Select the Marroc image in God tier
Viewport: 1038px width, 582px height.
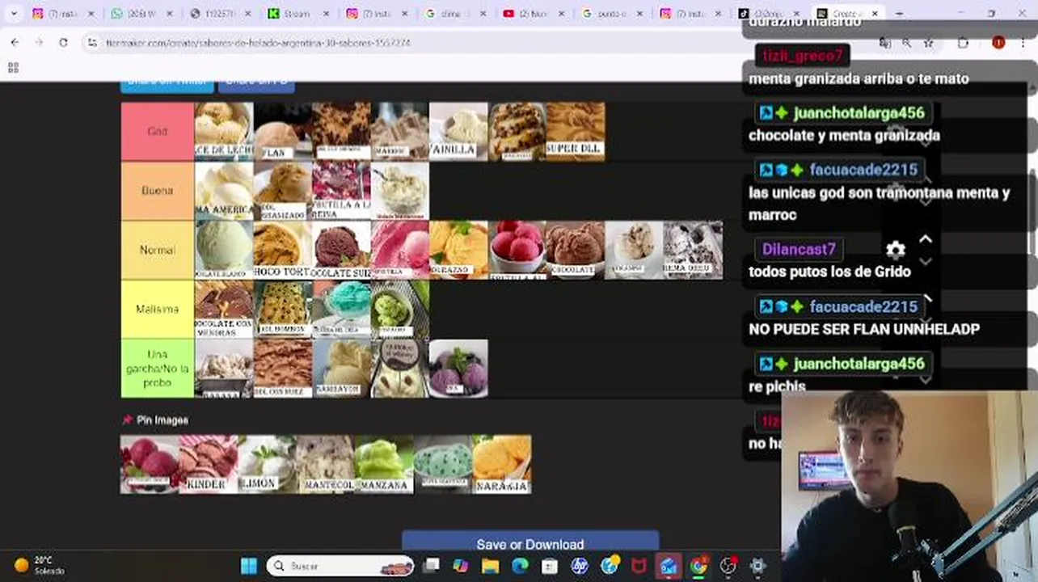[400, 131]
